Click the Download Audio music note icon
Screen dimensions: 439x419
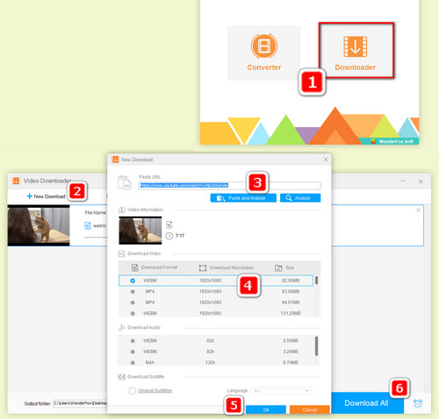(121, 328)
